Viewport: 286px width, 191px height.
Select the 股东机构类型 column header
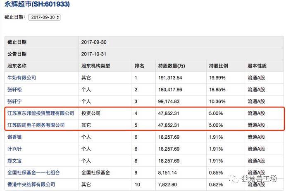click(95, 66)
